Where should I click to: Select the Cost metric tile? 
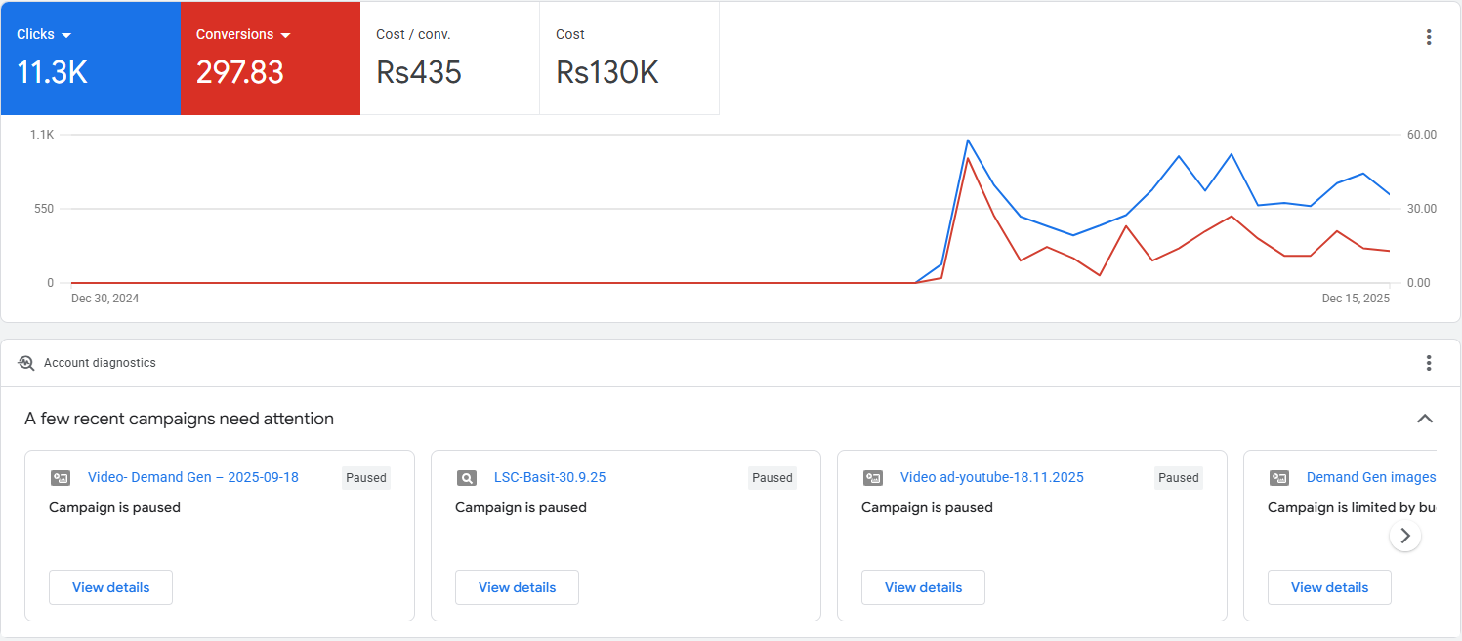click(x=629, y=58)
